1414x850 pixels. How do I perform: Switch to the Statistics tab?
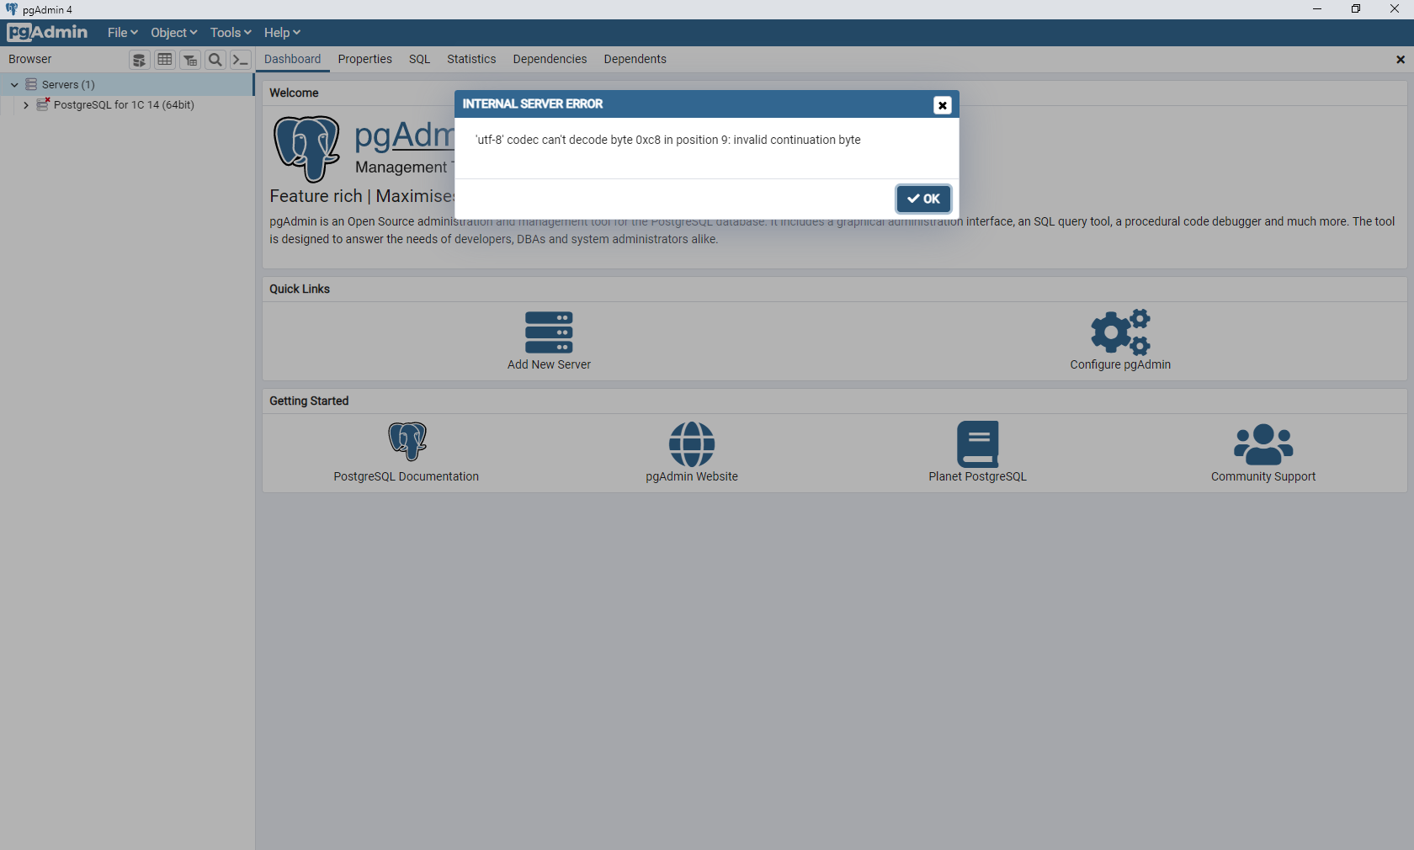471,59
